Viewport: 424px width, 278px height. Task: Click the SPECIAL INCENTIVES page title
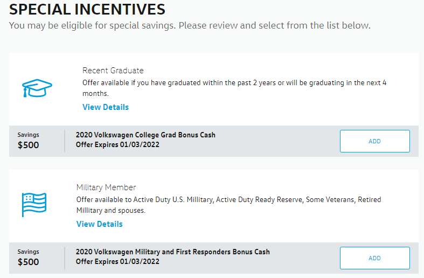(x=87, y=9)
